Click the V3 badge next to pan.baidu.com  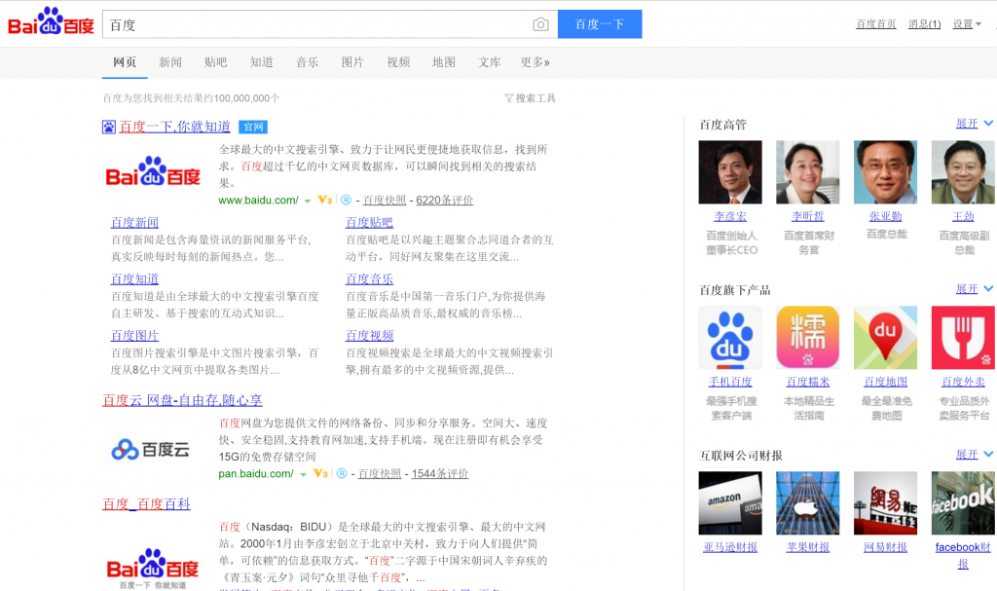click(x=320, y=473)
